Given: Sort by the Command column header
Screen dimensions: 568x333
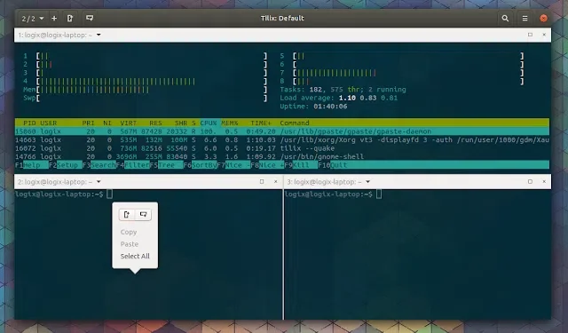Looking at the screenshot, I should (295, 123).
